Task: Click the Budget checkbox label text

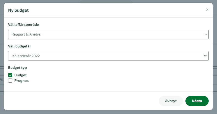Action: point(20,75)
